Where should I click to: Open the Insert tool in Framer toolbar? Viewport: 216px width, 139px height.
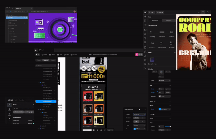[x=45, y=55]
